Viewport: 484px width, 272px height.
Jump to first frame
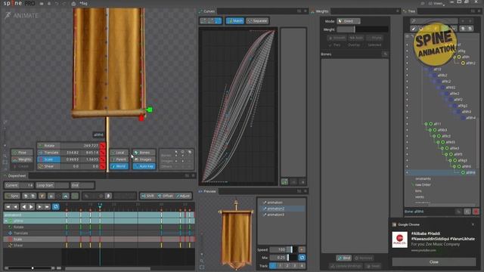pyautogui.click(x=8, y=206)
